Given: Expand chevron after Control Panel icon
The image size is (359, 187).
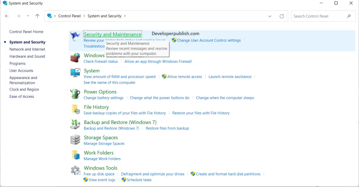Looking at the screenshot, I should pyautogui.click(x=55, y=16).
